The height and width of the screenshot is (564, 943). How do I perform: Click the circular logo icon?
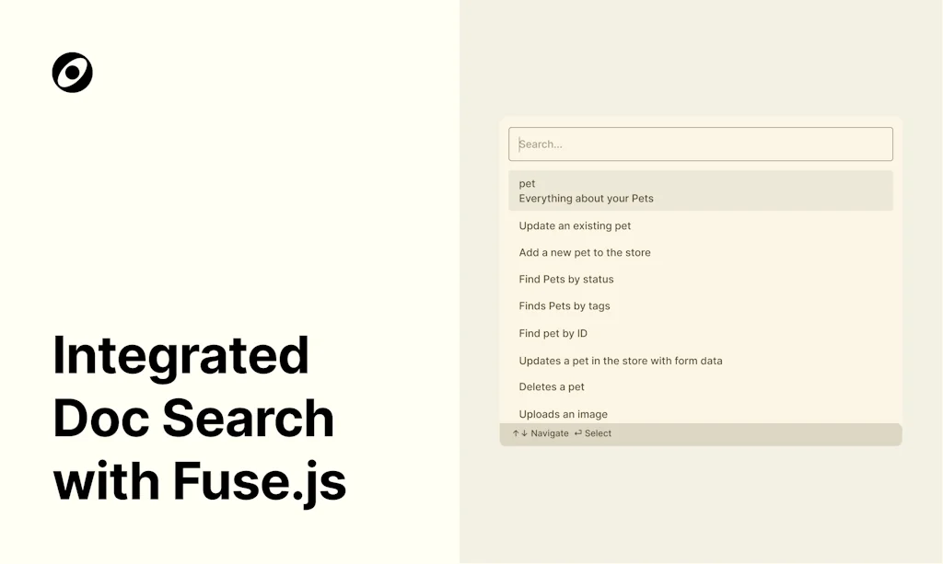pos(73,73)
